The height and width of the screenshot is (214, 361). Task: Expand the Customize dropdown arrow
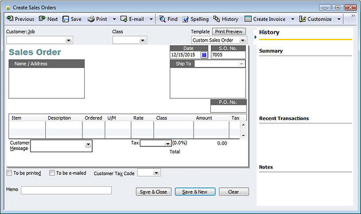(339, 19)
